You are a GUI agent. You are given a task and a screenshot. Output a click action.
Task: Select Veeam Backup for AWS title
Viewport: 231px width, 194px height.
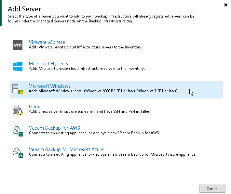pos(54,128)
